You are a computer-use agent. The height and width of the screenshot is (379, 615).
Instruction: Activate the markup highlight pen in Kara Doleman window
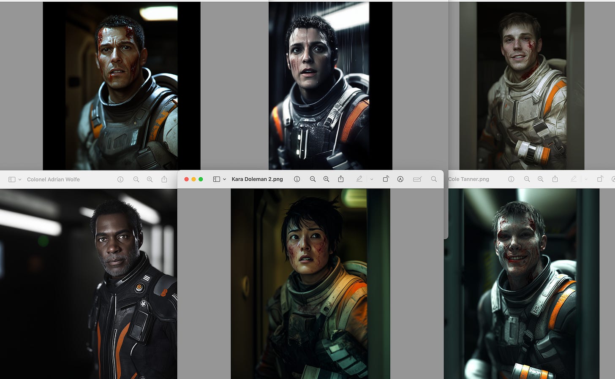(359, 179)
